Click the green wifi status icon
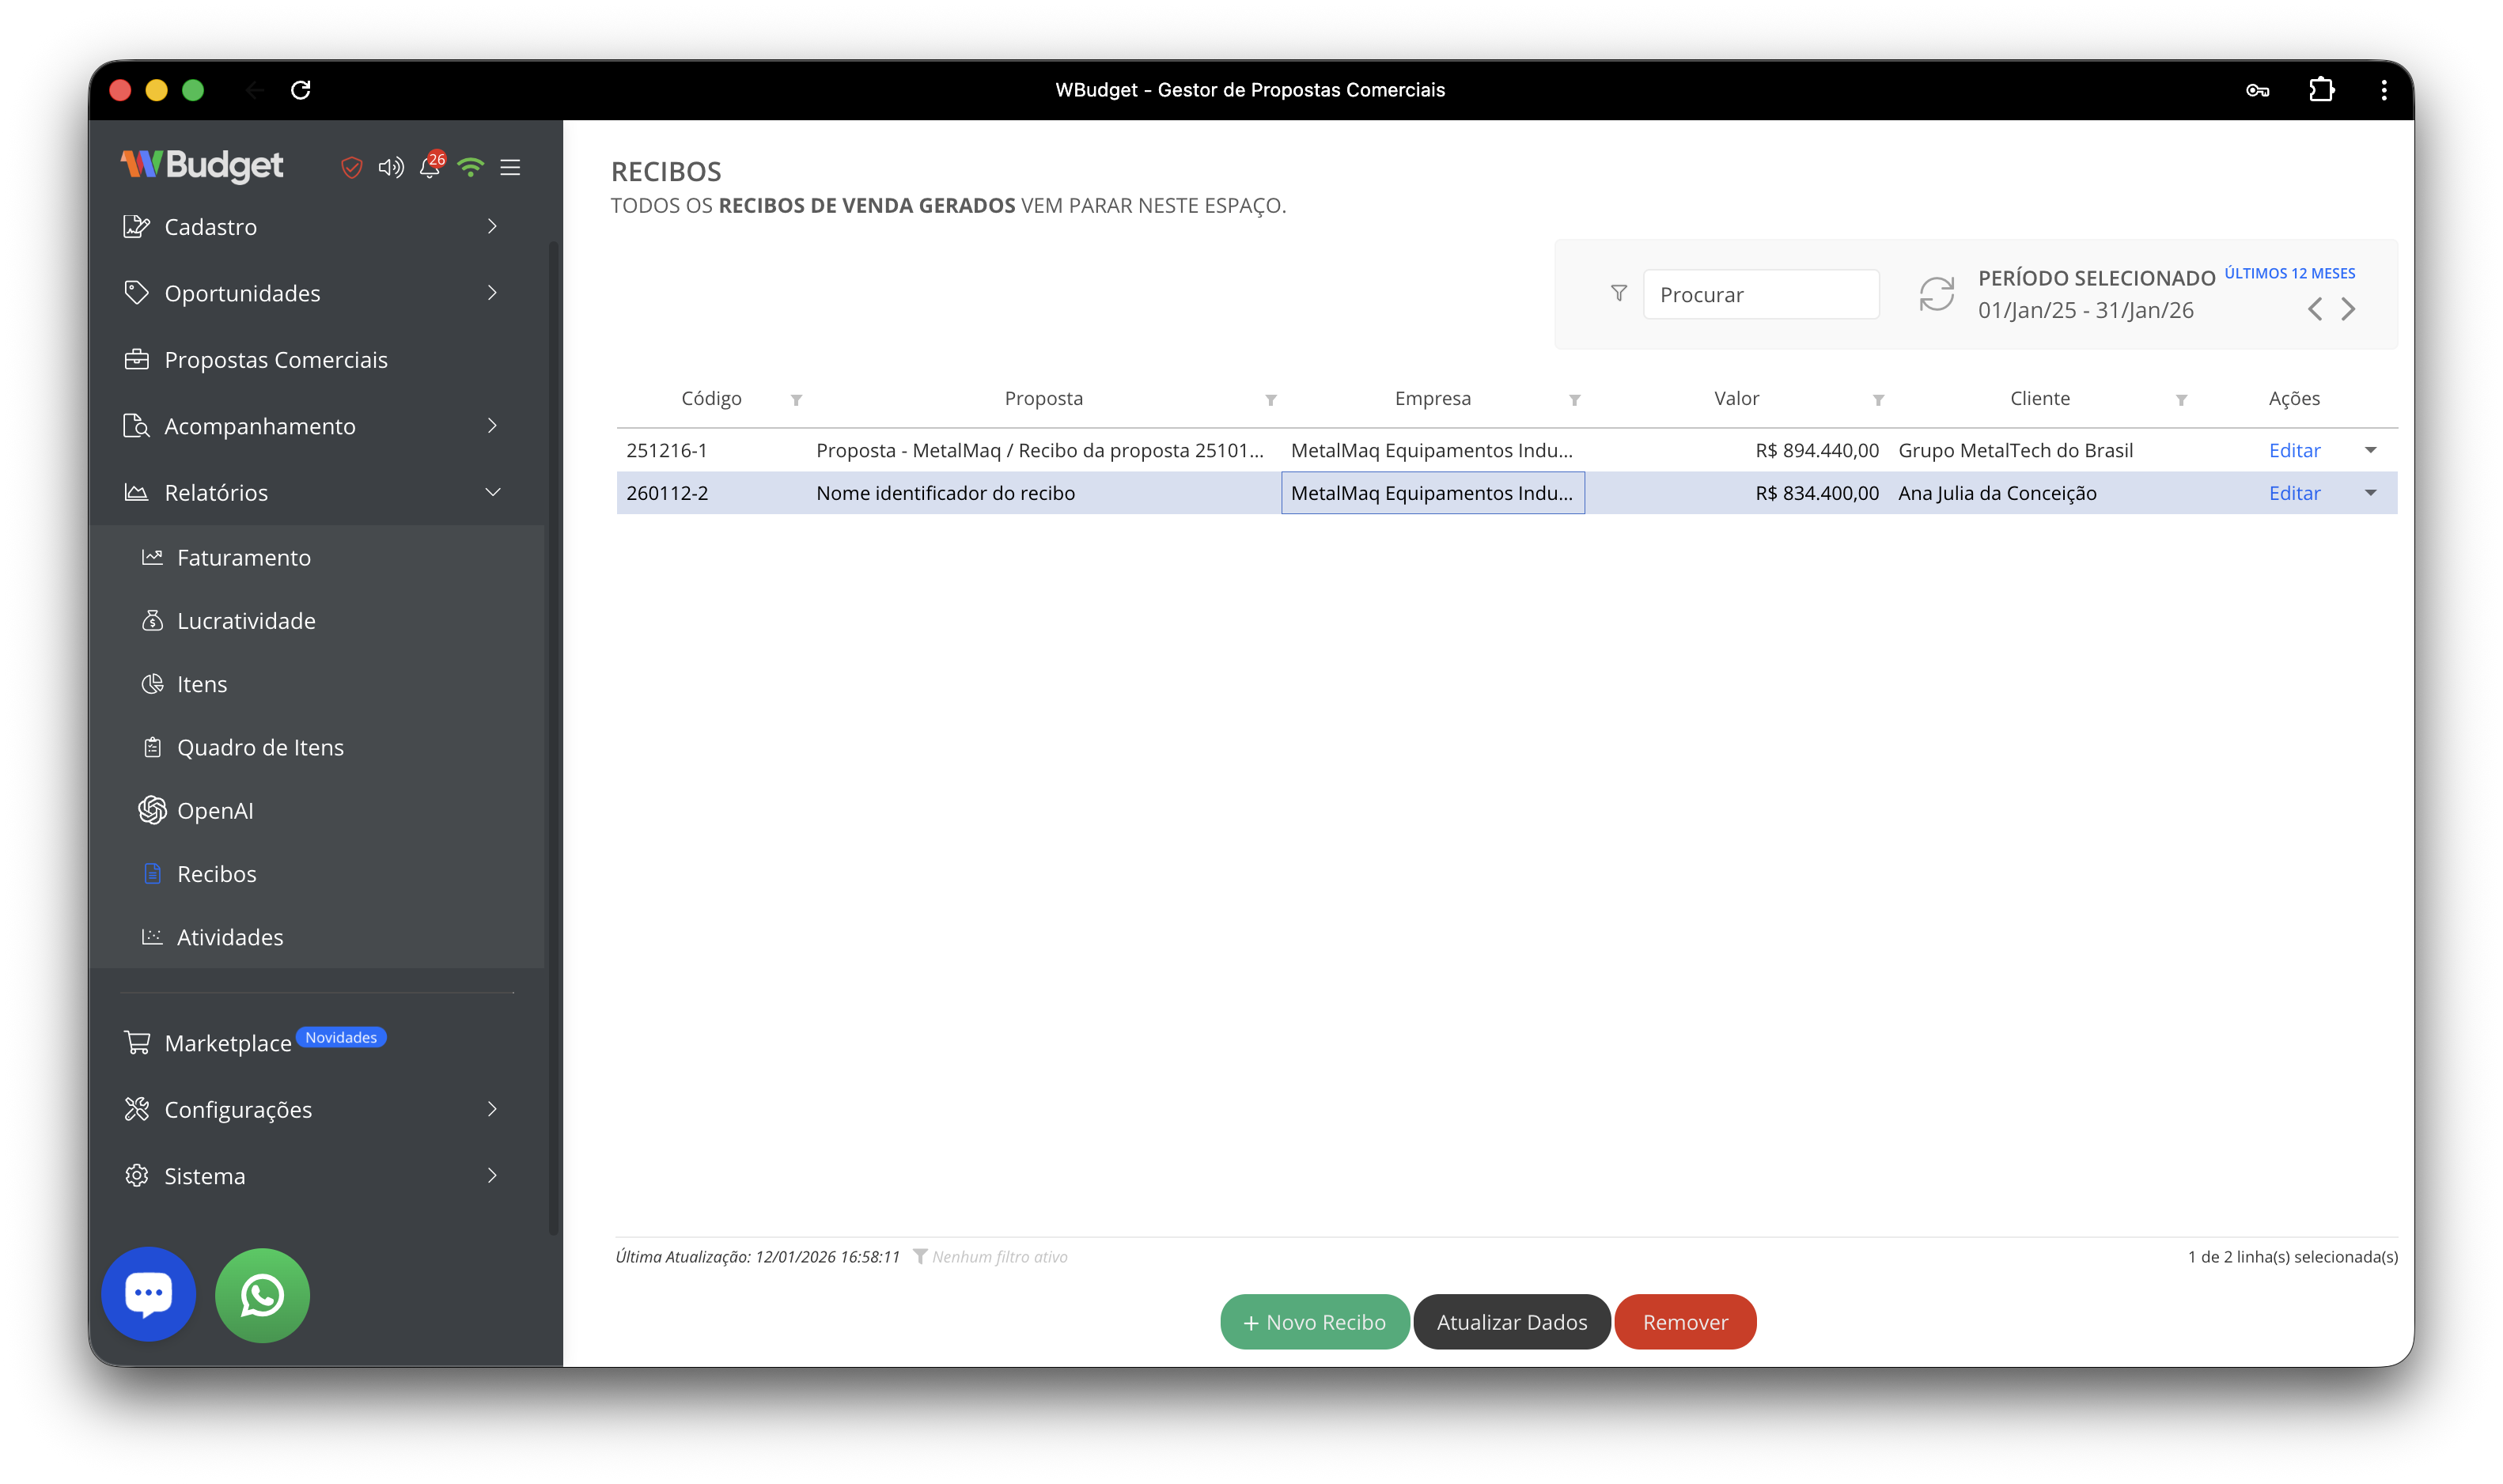Screen dimensions: 2503x1484 pos(470,167)
